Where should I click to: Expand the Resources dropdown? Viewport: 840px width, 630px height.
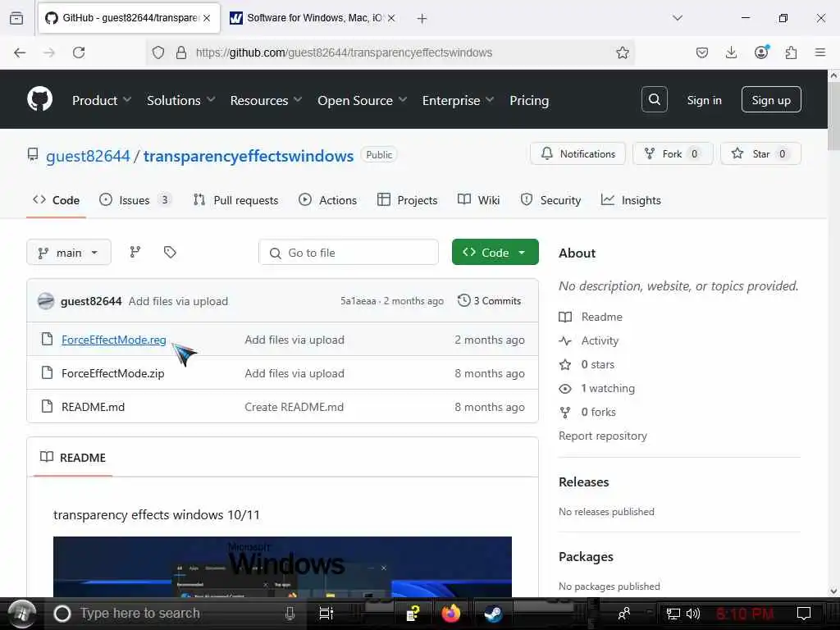point(267,100)
